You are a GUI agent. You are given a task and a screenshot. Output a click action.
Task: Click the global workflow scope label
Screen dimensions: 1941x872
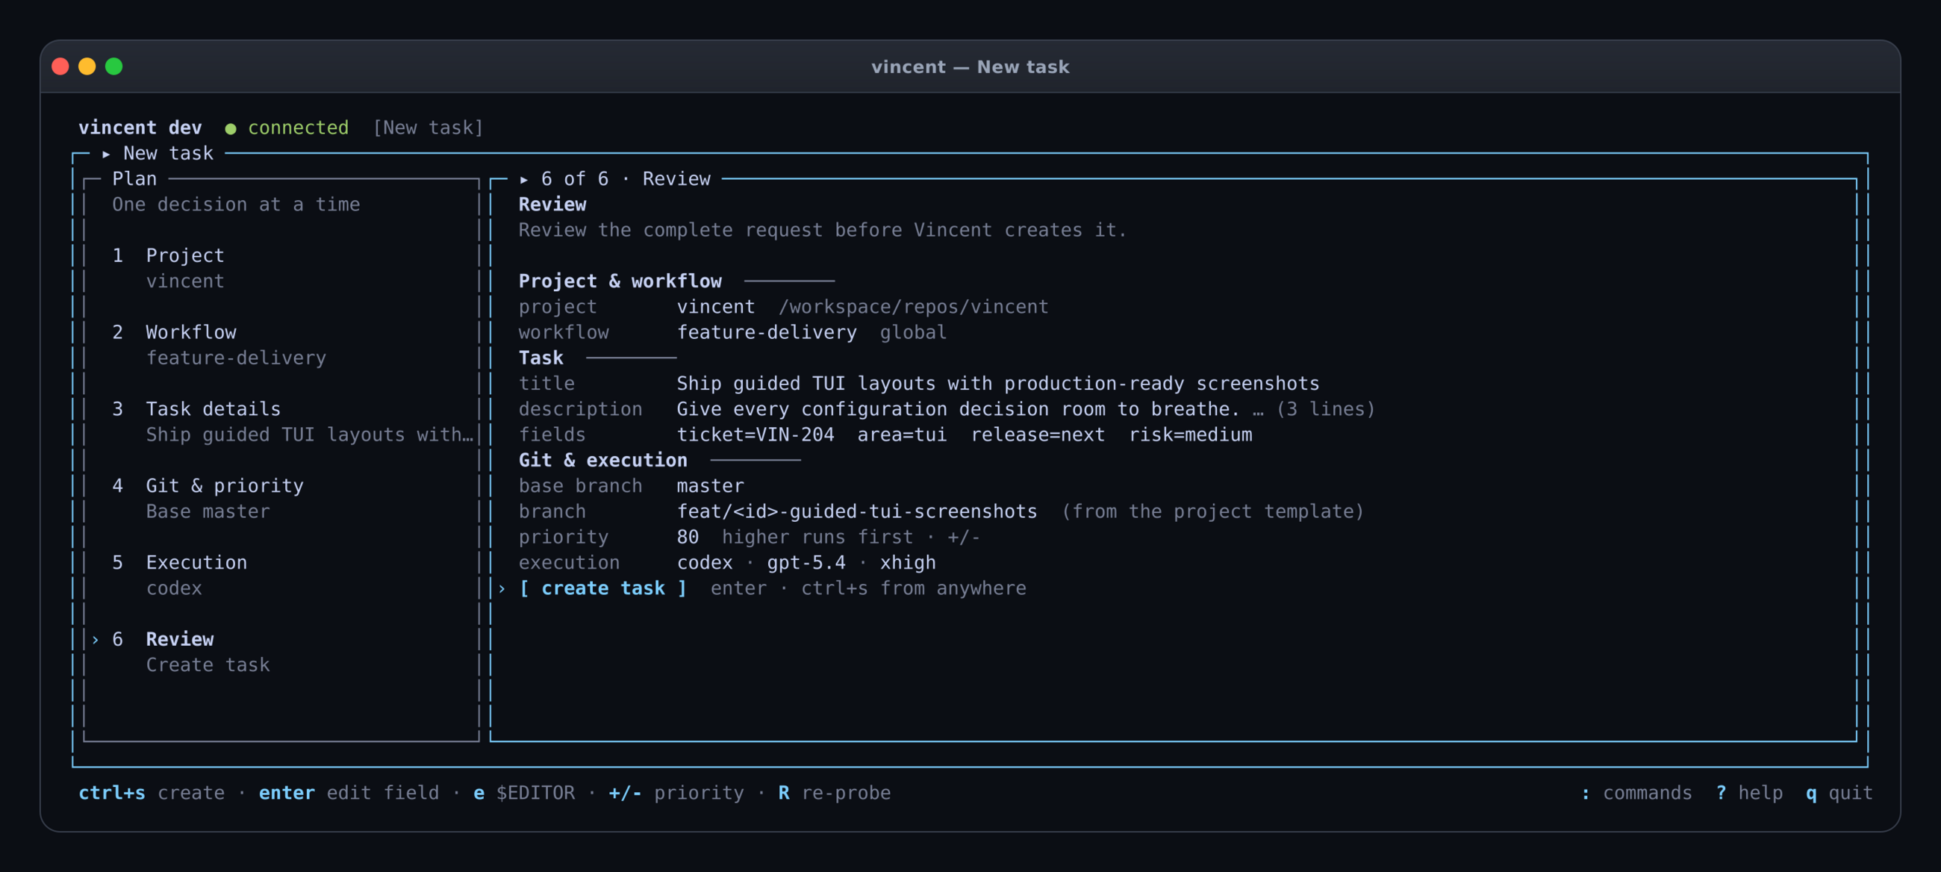pos(913,332)
